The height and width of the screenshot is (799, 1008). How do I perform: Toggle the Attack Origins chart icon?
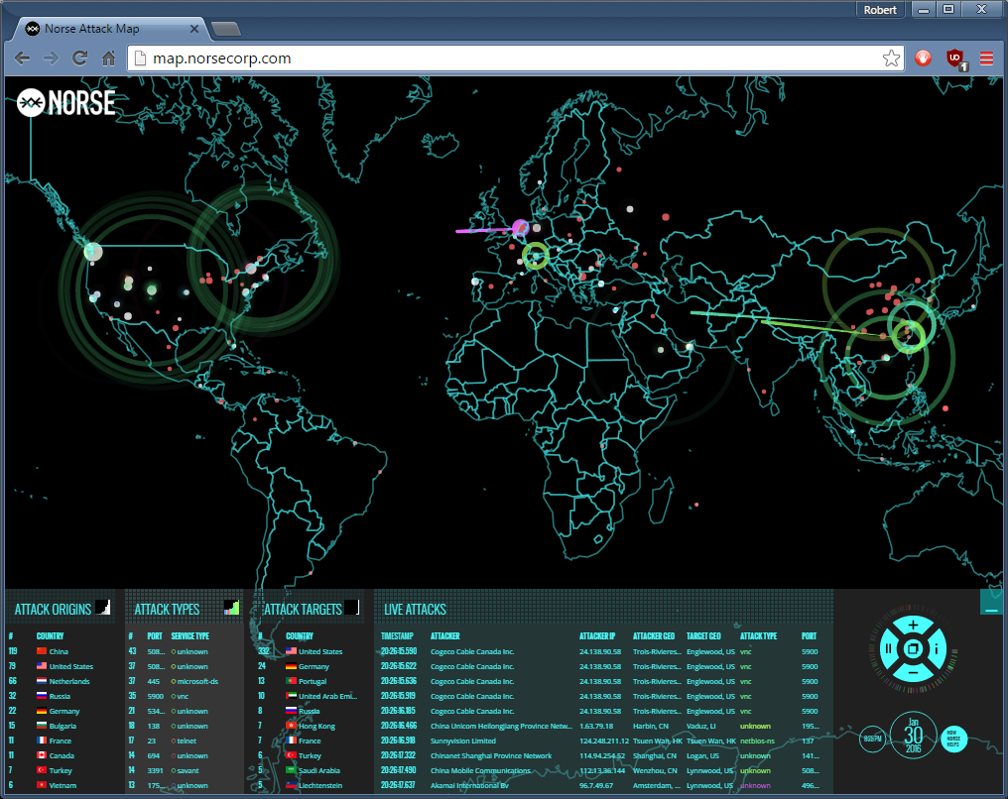coord(103,607)
